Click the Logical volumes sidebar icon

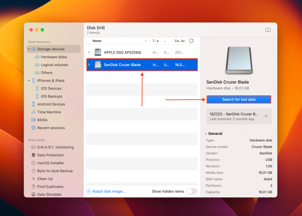[37, 65]
